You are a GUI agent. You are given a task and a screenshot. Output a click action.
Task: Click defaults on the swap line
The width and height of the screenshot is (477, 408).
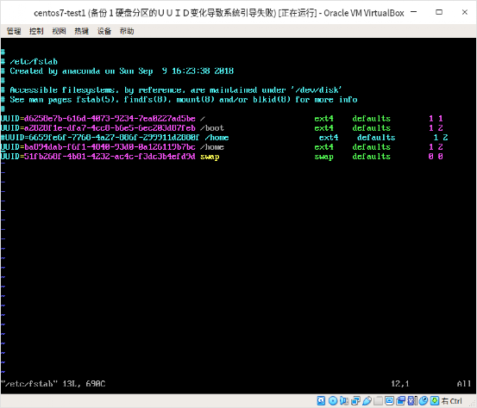coord(372,157)
